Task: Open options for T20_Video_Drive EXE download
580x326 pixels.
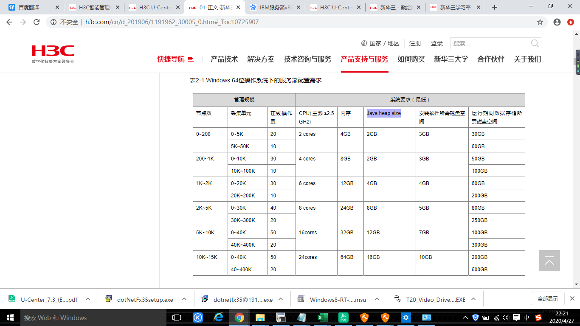Action: [x=473, y=299]
